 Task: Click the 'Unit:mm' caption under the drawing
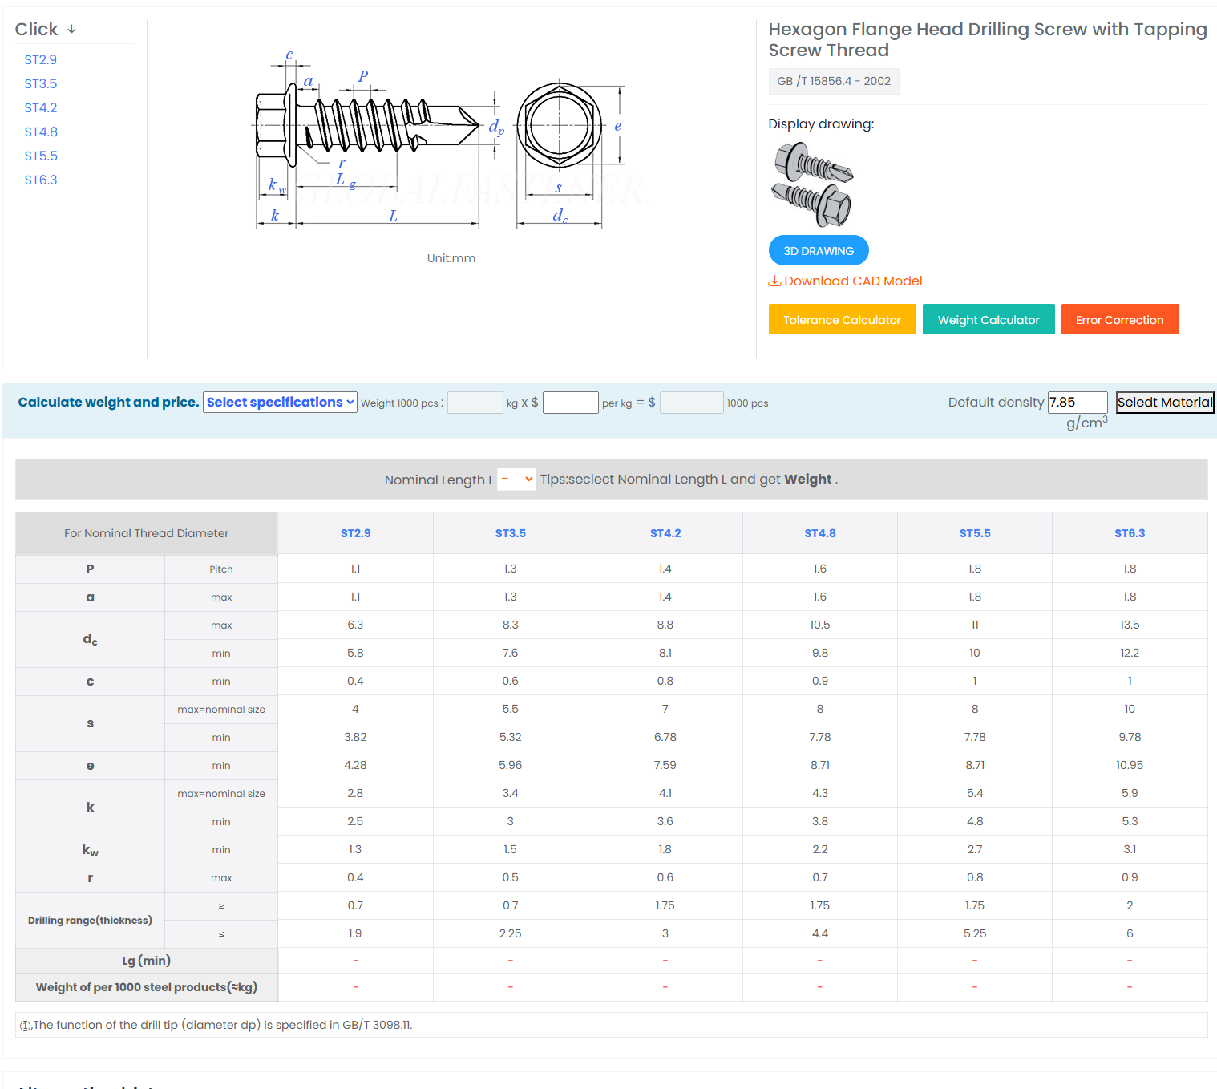tap(451, 258)
